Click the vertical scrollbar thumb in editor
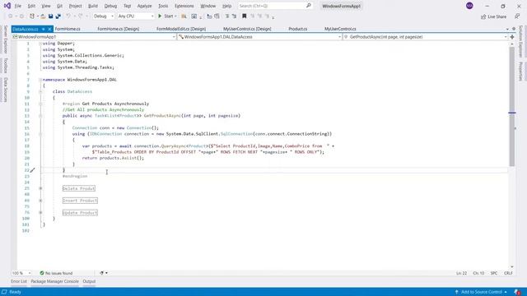The height and width of the screenshot is (296, 527). click(x=511, y=107)
